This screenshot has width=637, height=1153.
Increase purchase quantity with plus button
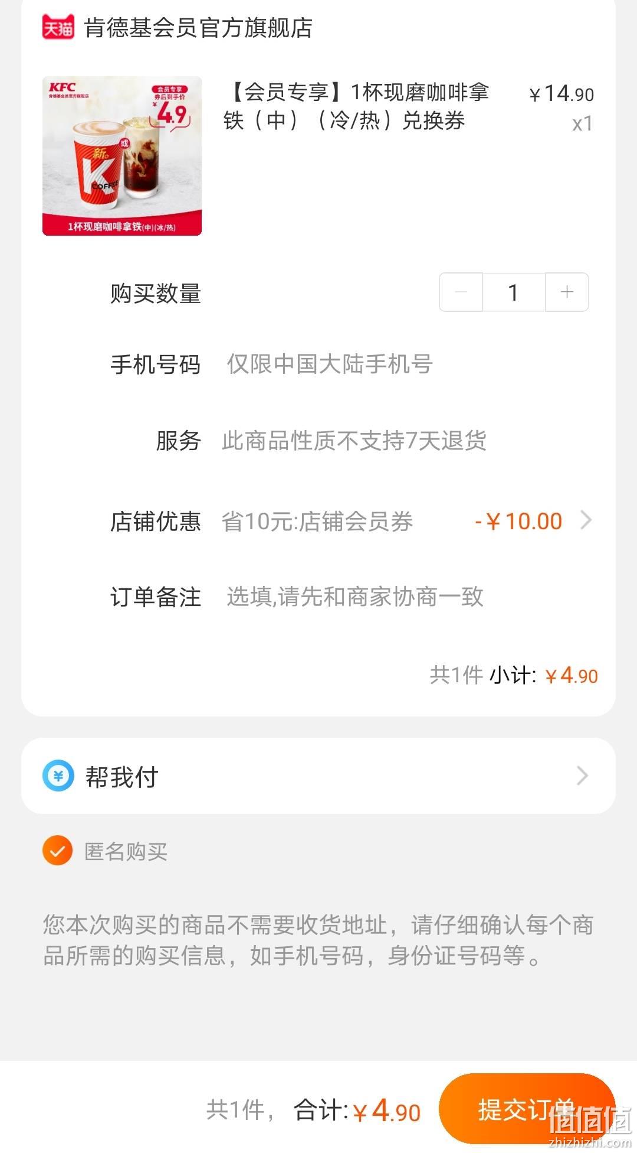[x=567, y=292]
